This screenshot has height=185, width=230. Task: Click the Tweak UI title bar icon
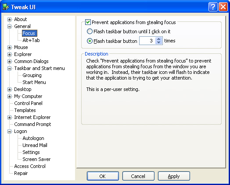point(6,7)
